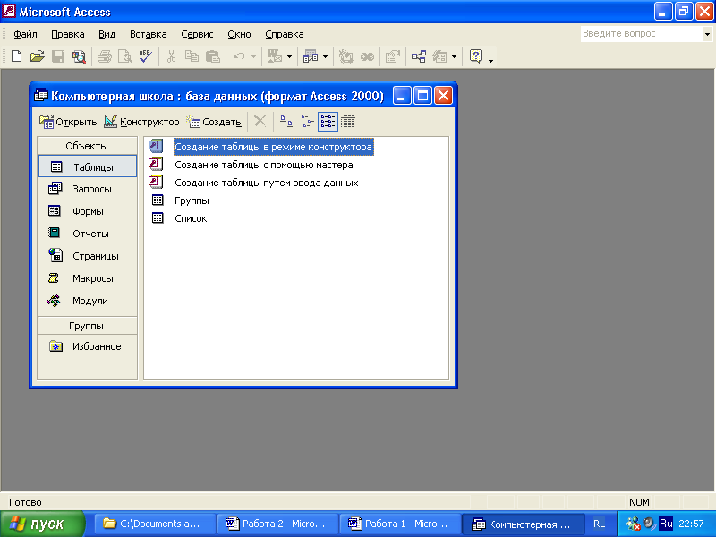Toggle the List view button
Image resolution: width=716 pixels, height=537 pixels.
point(328,122)
